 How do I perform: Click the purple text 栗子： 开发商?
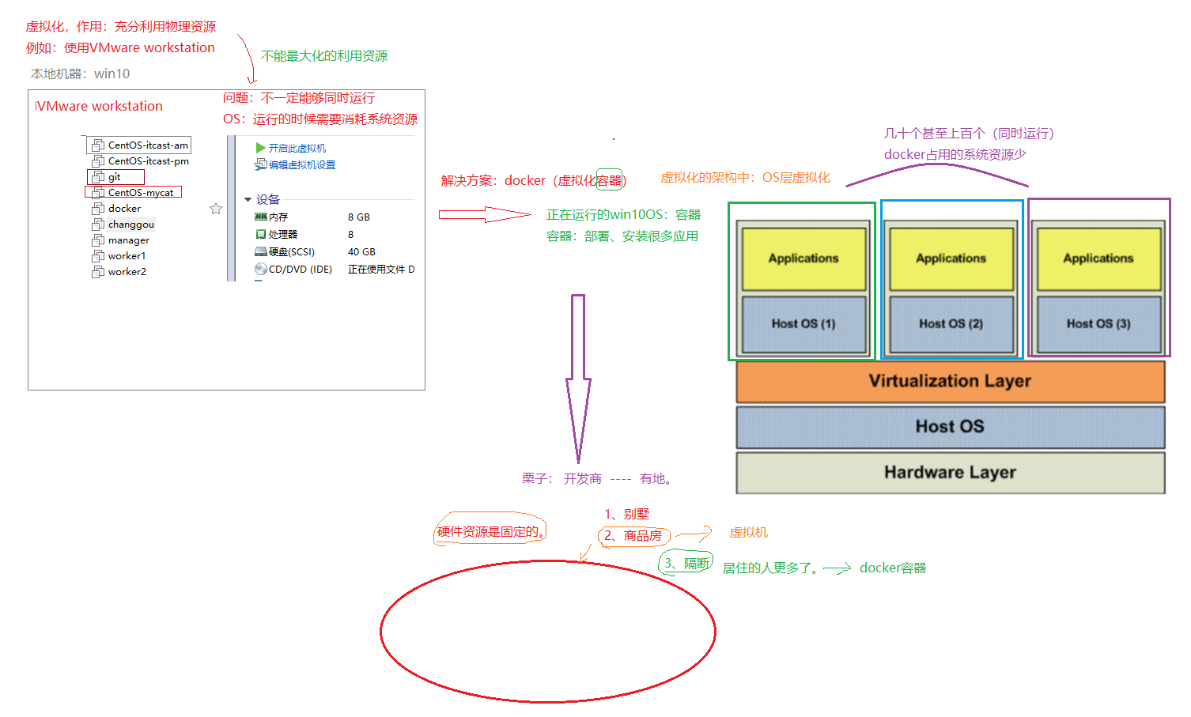tap(561, 478)
